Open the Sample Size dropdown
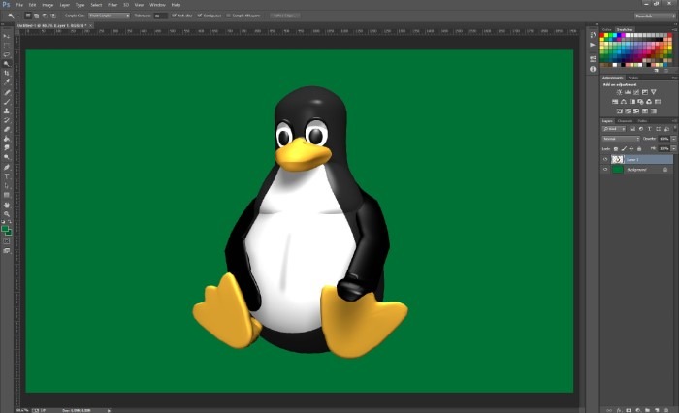 coord(109,16)
